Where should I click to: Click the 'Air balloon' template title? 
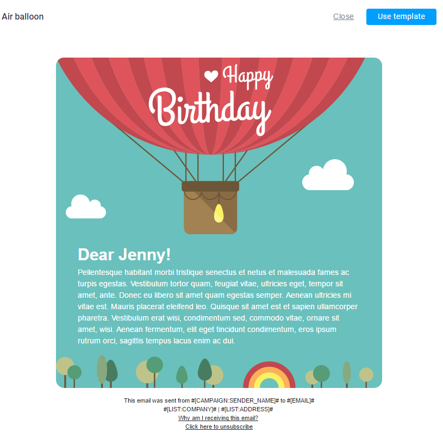point(23,17)
